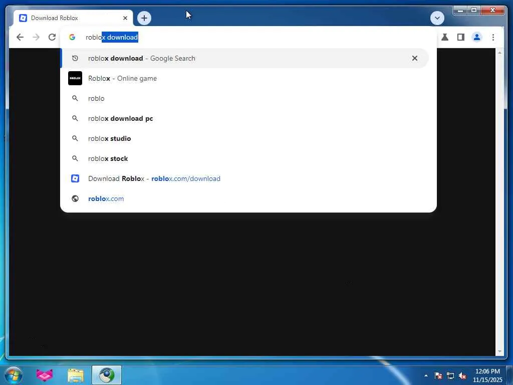Click the Show desktop button
This screenshot has height=385, width=513.
509,375
